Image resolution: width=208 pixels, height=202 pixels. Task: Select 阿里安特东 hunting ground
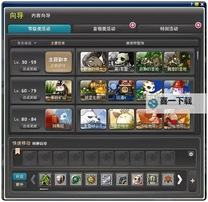pos(121,119)
